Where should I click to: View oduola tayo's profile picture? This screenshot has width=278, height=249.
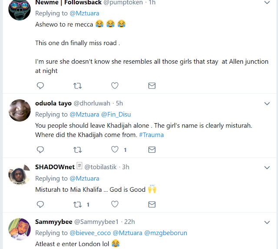(20, 111)
